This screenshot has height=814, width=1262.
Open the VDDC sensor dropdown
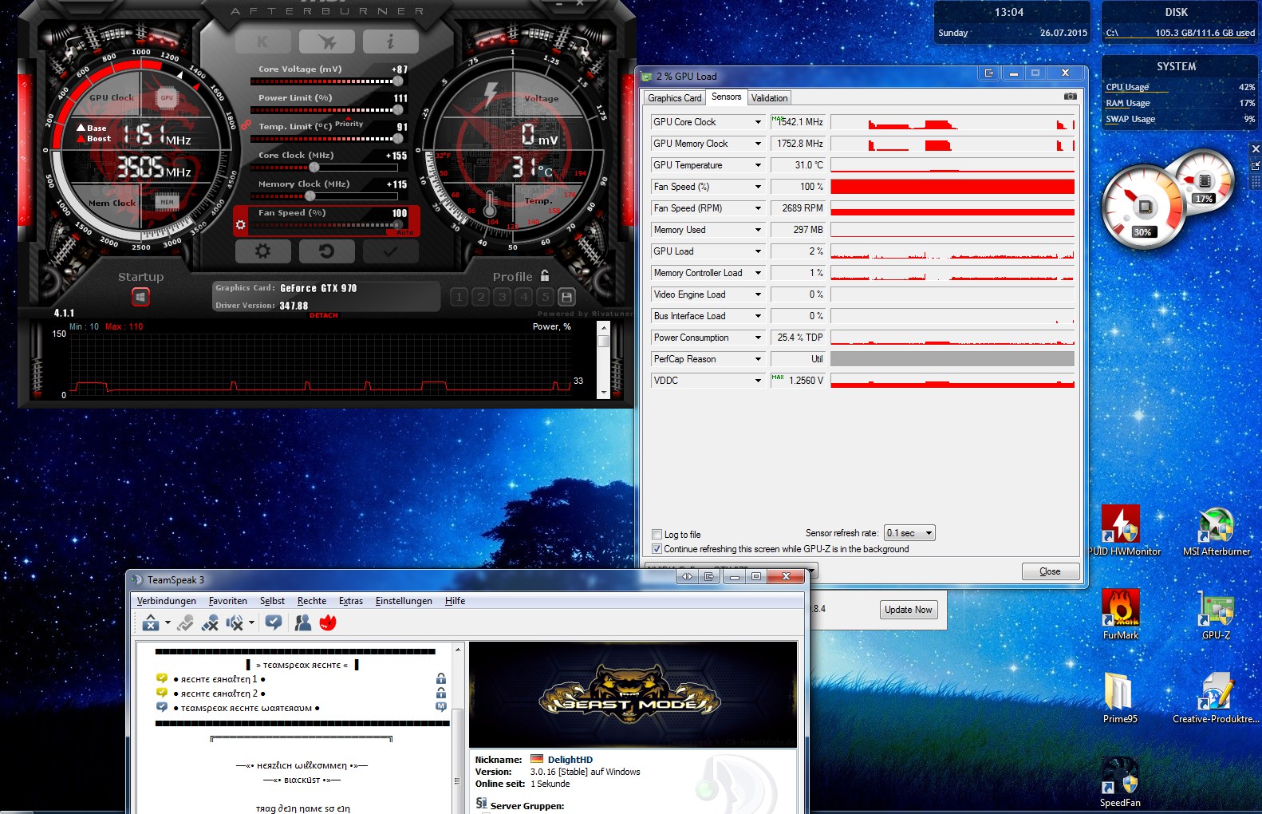pos(758,381)
